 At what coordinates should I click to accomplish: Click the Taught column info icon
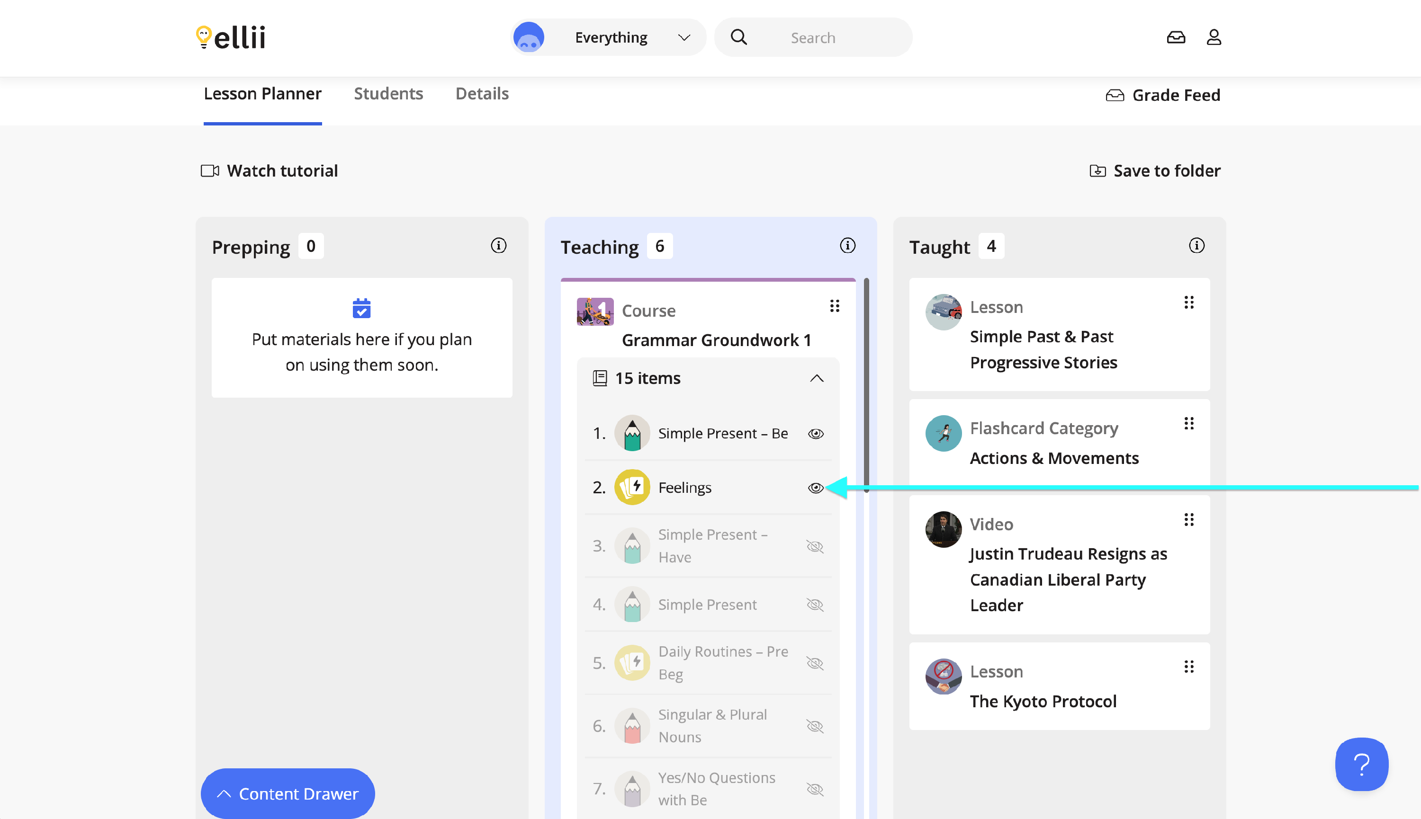(x=1196, y=246)
